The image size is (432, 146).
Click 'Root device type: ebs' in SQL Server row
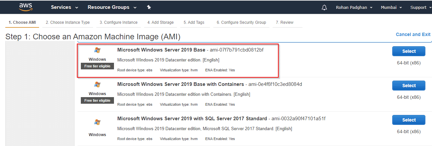135,139
